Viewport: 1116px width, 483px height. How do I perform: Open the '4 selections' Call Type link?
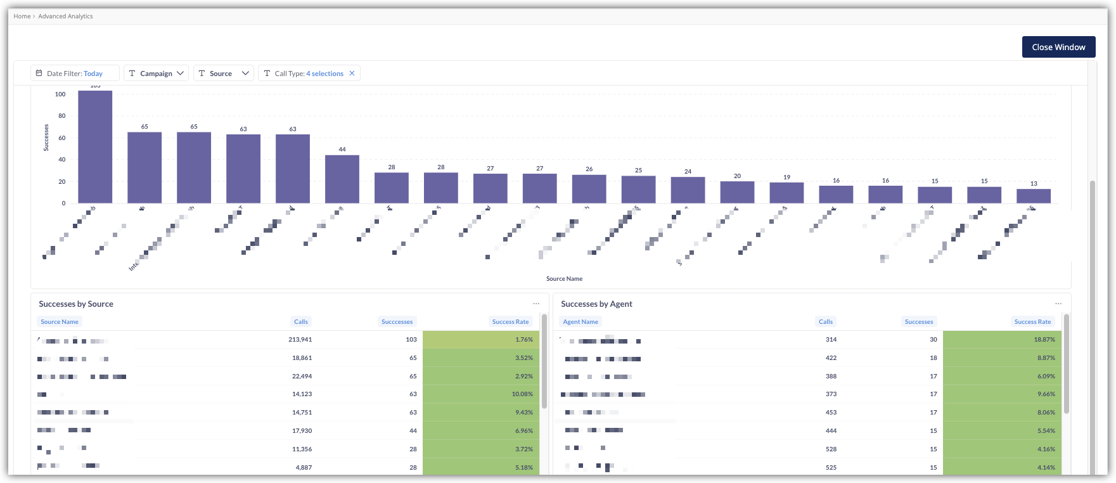click(324, 74)
